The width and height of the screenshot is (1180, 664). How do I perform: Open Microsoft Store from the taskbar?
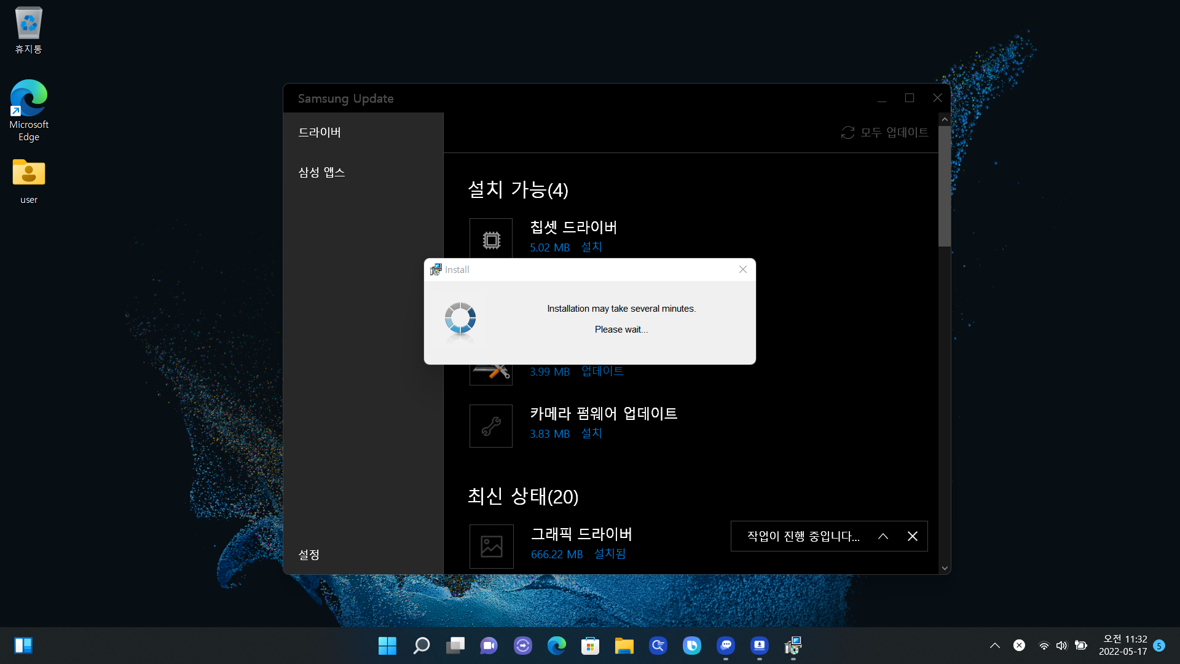pyautogui.click(x=590, y=646)
